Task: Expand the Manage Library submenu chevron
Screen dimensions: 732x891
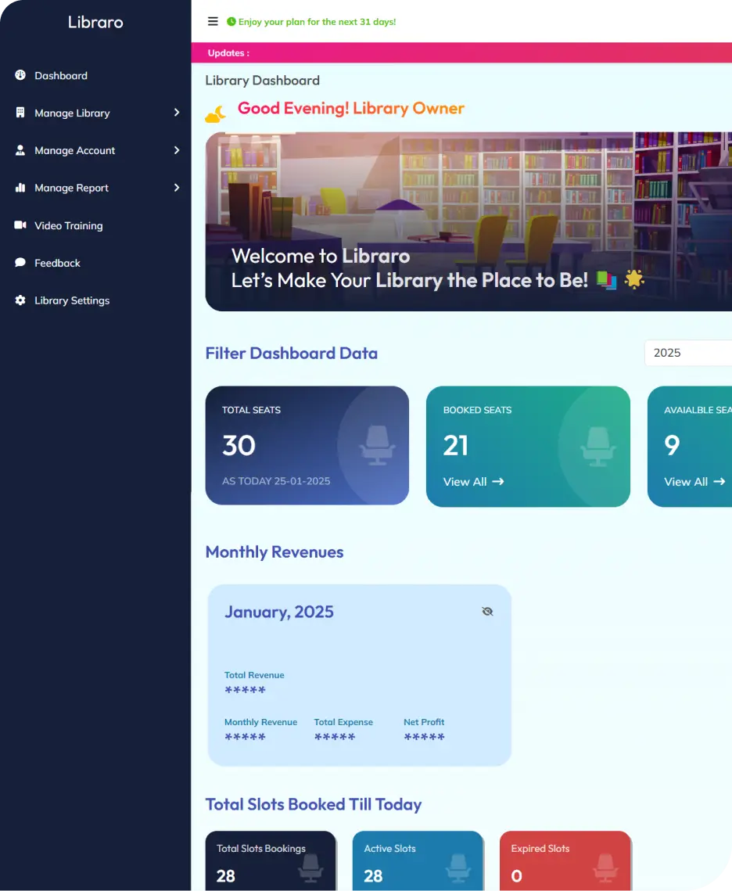Action: pos(177,113)
